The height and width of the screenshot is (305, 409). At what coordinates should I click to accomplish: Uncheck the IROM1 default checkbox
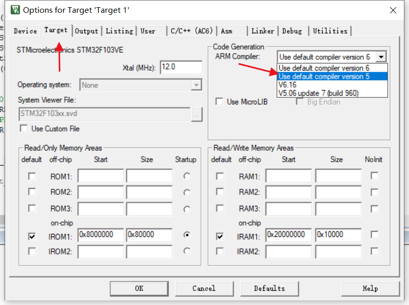point(32,236)
